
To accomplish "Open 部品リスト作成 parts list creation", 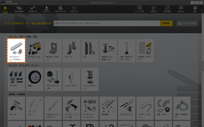I will [61, 9].
